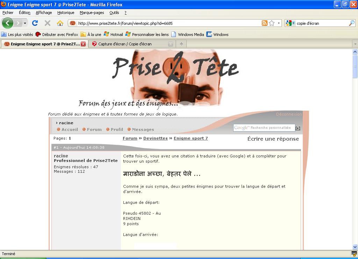Close the Enigme sport 7 tab

[x=83, y=44]
